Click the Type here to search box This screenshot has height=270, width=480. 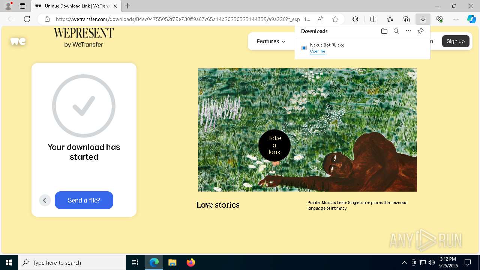(72, 262)
